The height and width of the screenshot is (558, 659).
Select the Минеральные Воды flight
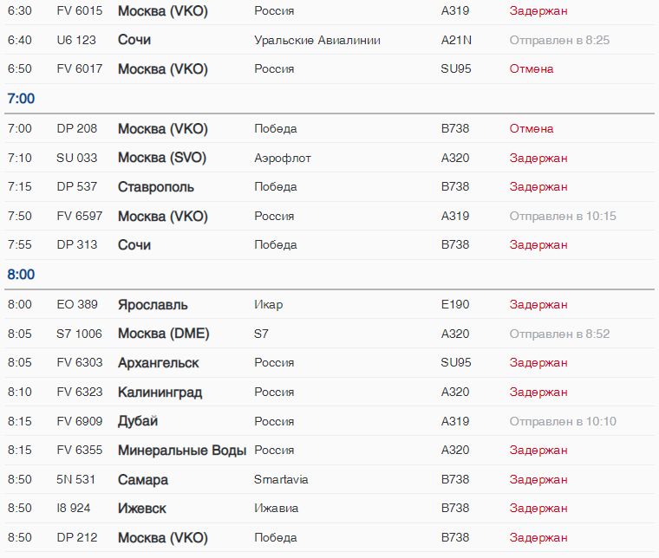click(329, 450)
